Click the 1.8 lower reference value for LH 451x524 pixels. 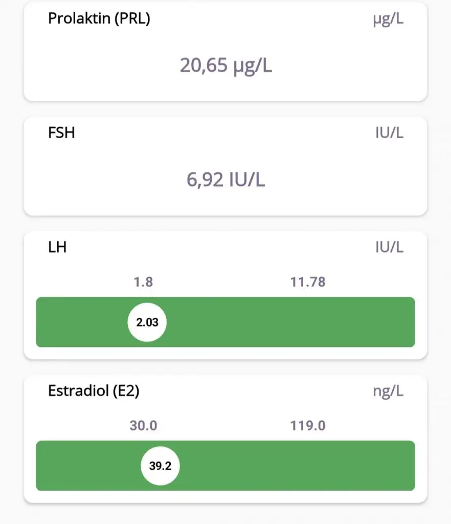(143, 282)
